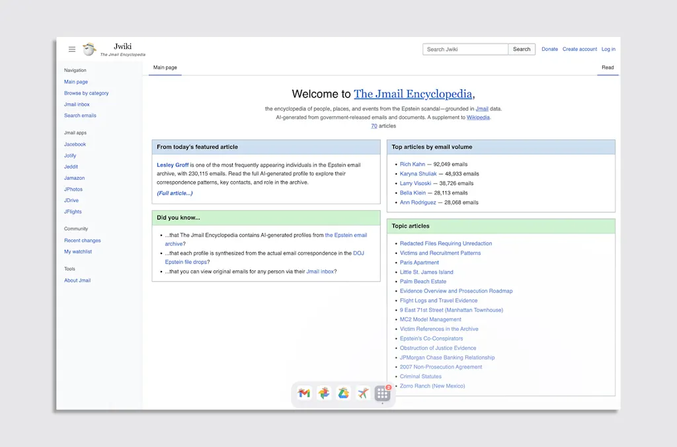
Task: Read the Full article link for Lesley Groff
Action: (175, 193)
